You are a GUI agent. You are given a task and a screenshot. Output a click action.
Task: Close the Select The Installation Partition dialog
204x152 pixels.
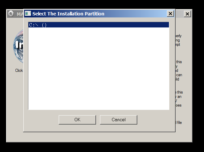[x=170, y=14]
